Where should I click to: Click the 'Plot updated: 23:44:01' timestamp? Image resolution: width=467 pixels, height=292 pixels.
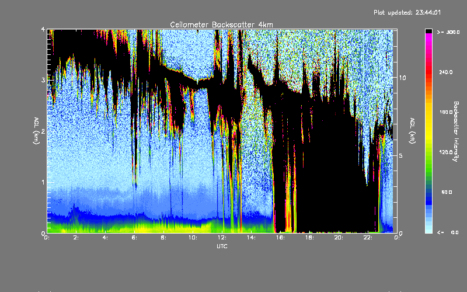click(x=407, y=12)
